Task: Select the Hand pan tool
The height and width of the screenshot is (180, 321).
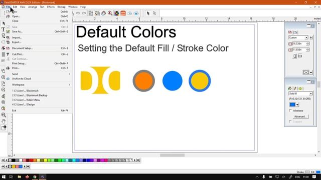Action: pos(4,121)
